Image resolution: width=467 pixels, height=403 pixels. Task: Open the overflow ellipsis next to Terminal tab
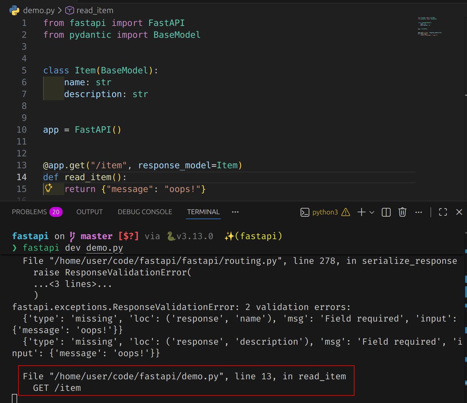[235, 212]
